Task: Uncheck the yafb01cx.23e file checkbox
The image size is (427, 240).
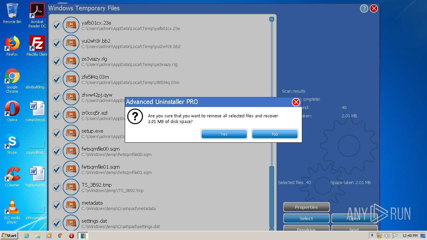Action: click(57, 25)
